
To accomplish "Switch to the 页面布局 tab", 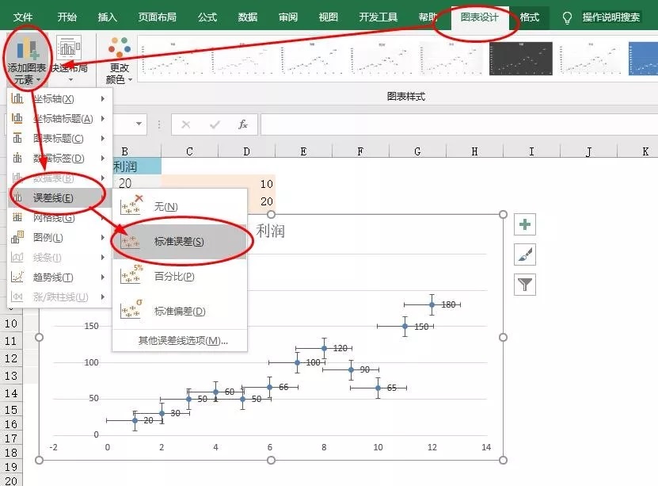I will coord(158,17).
